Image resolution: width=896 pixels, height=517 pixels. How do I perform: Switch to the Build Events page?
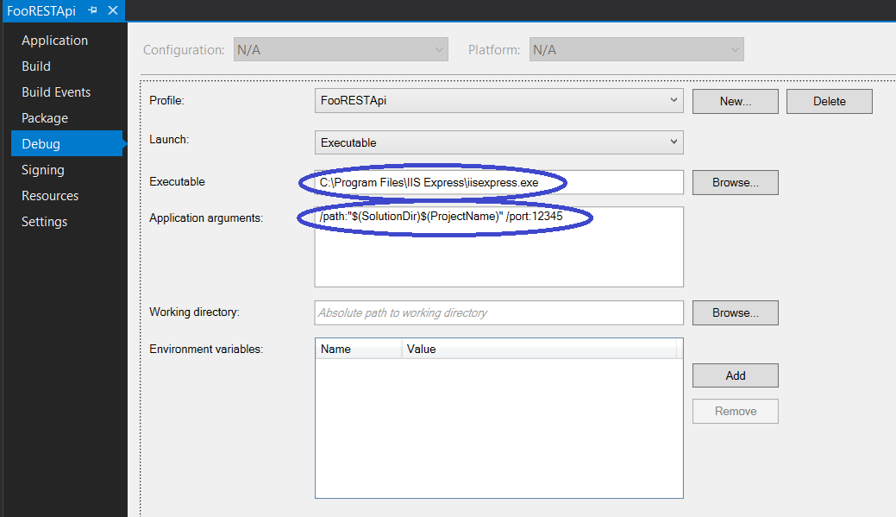coord(54,91)
